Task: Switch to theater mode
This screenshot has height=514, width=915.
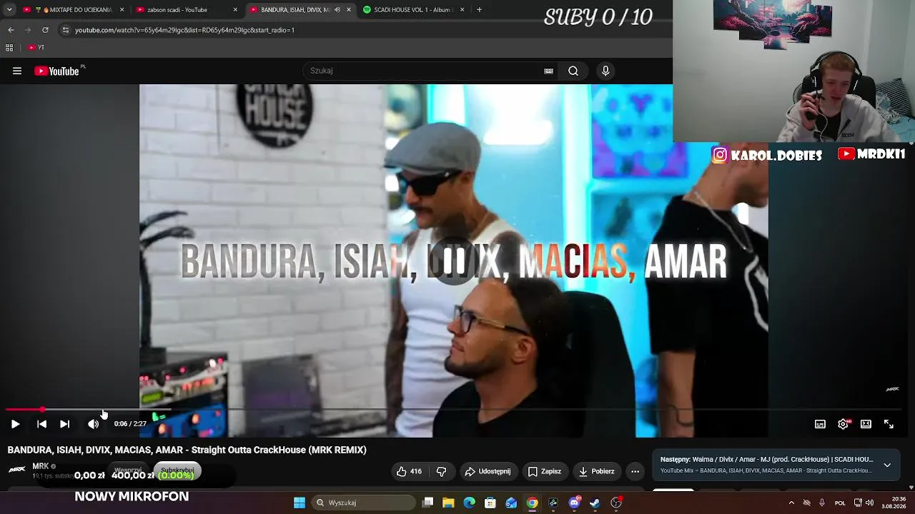Action: pos(866,424)
